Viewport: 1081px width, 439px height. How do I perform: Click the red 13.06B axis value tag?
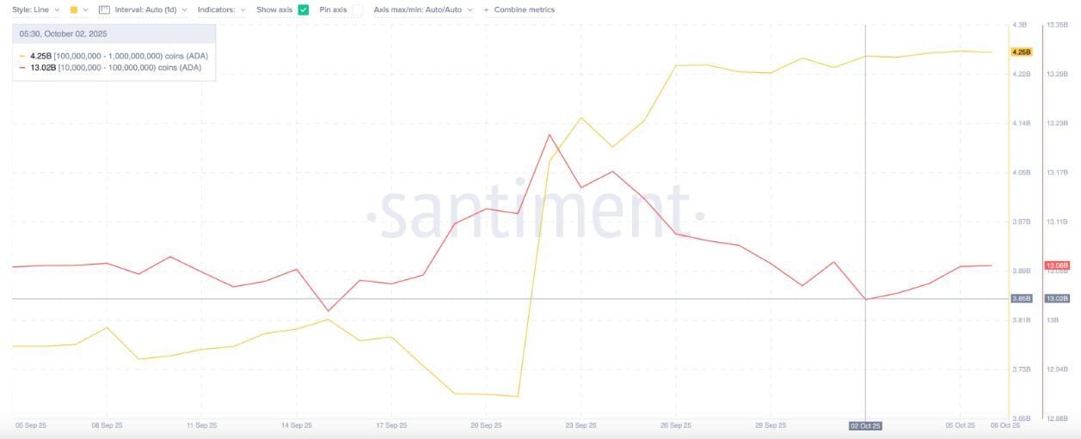tap(1056, 265)
